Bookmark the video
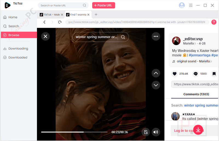 click(x=214, y=74)
